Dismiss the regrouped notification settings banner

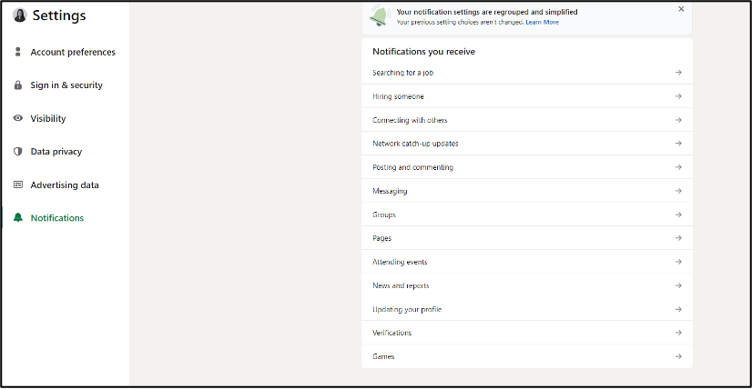(681, 9)
